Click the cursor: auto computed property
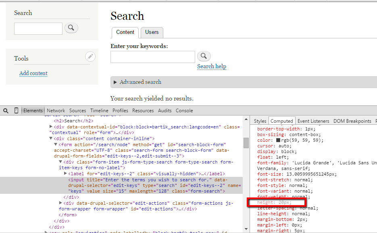The image size is (377, 233). (x=274, y=146)
